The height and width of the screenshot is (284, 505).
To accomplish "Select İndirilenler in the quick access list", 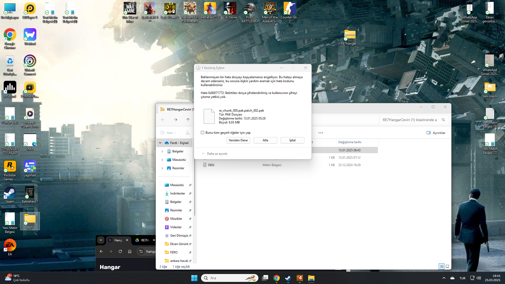I will [x=177, y=193].
